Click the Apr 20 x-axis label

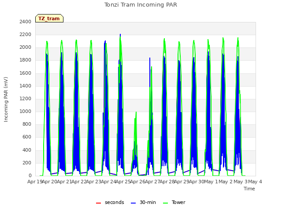[x=50, y=182]
